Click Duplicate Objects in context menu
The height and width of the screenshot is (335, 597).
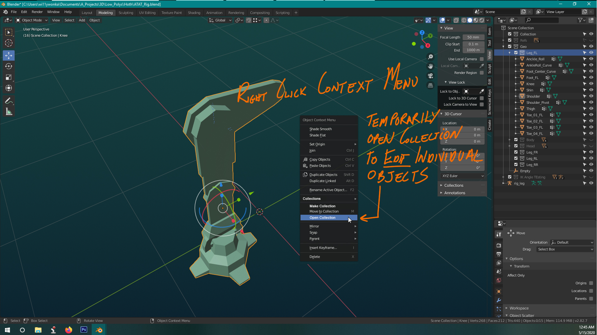(329, 175)
